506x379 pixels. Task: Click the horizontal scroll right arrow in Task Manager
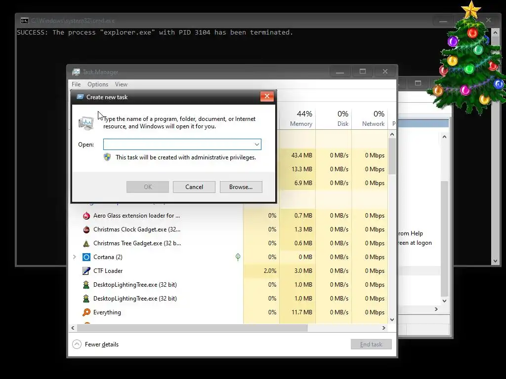coord(383,328)
